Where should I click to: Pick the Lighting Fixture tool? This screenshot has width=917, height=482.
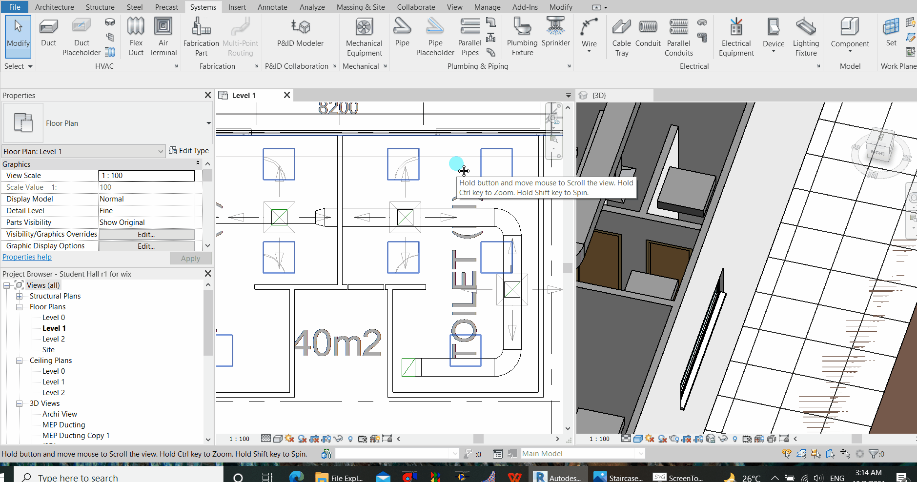(806, 37)
